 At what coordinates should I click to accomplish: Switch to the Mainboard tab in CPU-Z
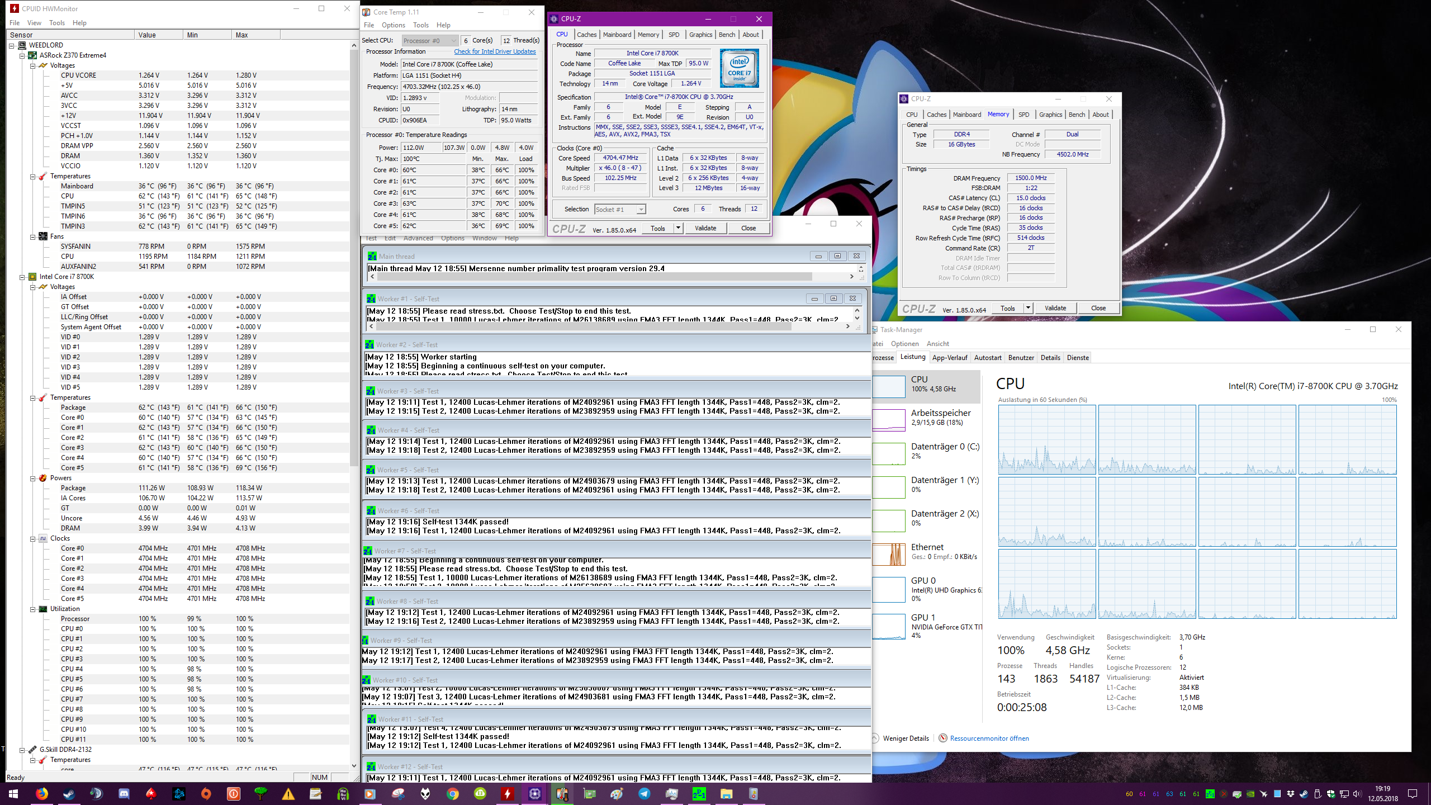pyautogui.click(x=617, y=35)
